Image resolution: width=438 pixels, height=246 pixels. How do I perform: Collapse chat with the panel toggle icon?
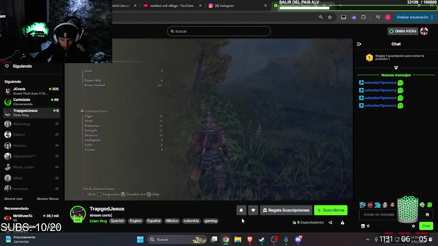tap(359, 44)
